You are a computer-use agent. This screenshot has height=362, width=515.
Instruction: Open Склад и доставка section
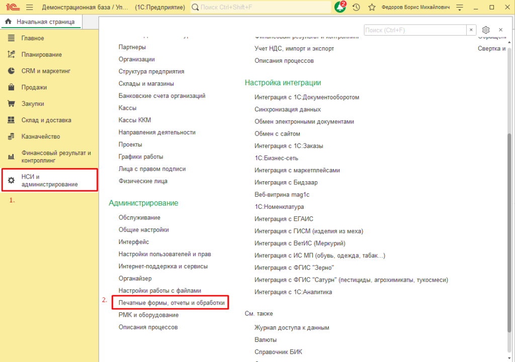[x=49, y=120]
